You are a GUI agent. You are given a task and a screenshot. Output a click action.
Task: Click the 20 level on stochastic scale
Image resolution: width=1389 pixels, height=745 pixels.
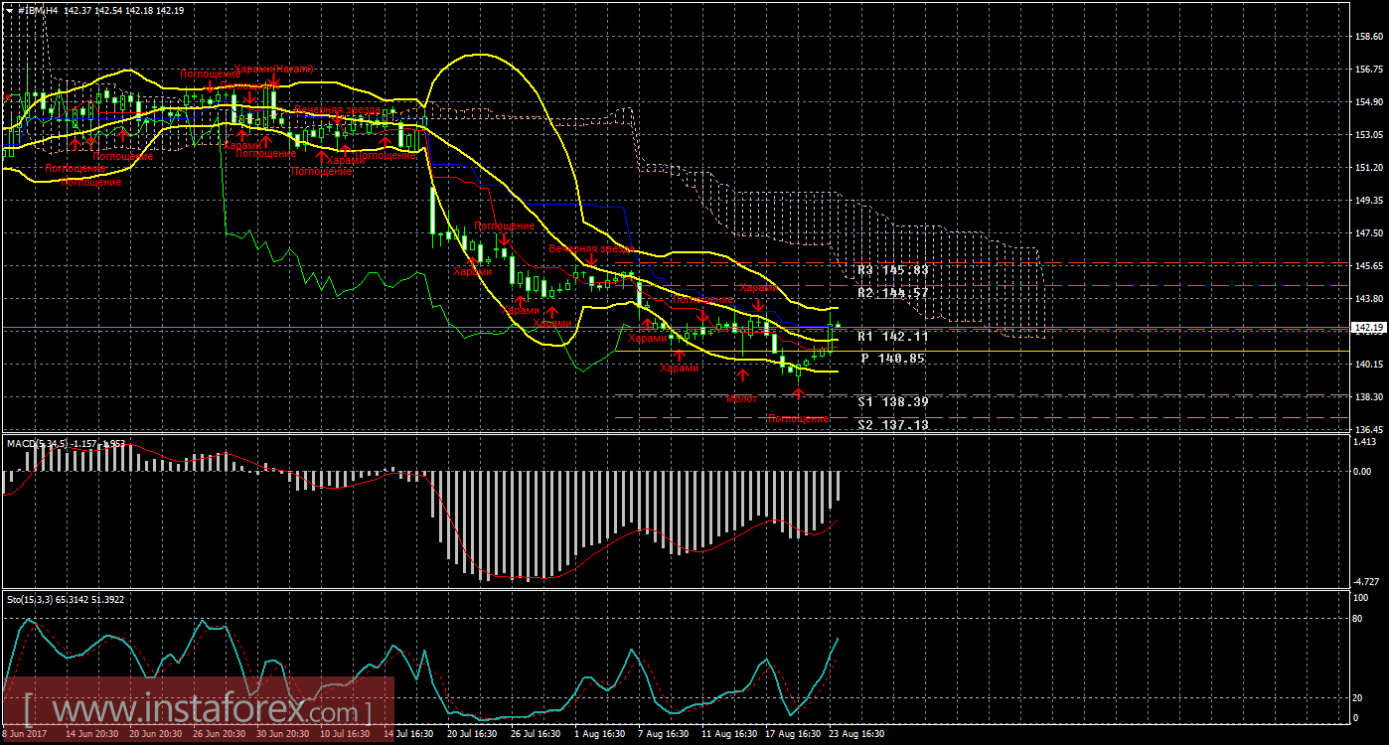click(1358, 697)
